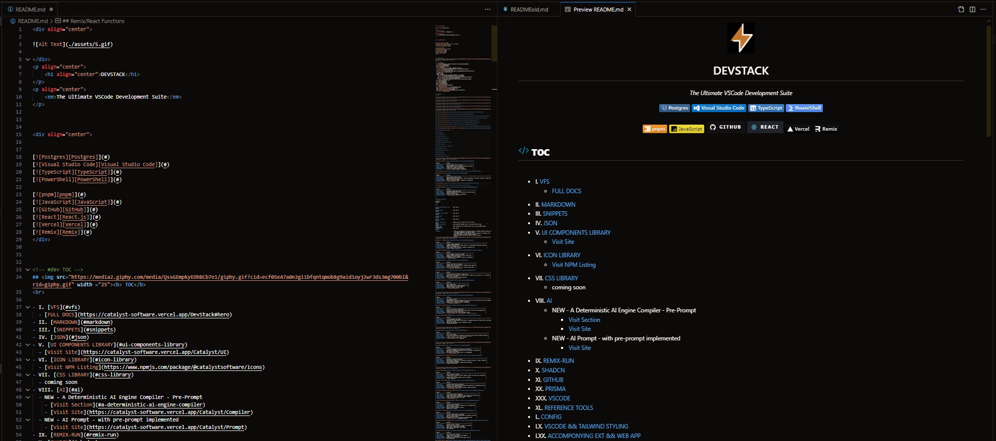
Task: Click Visit NPM Listing link
Action: click(x=574, y=265)
